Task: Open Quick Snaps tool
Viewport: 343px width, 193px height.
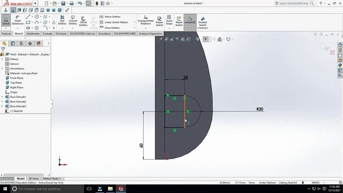Action: click(169, 20)
